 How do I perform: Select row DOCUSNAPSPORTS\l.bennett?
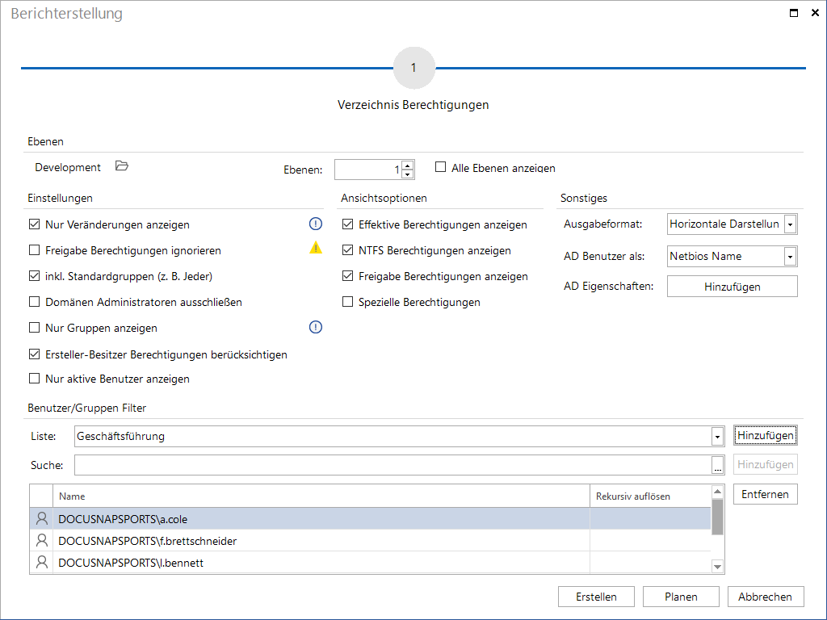370,562
